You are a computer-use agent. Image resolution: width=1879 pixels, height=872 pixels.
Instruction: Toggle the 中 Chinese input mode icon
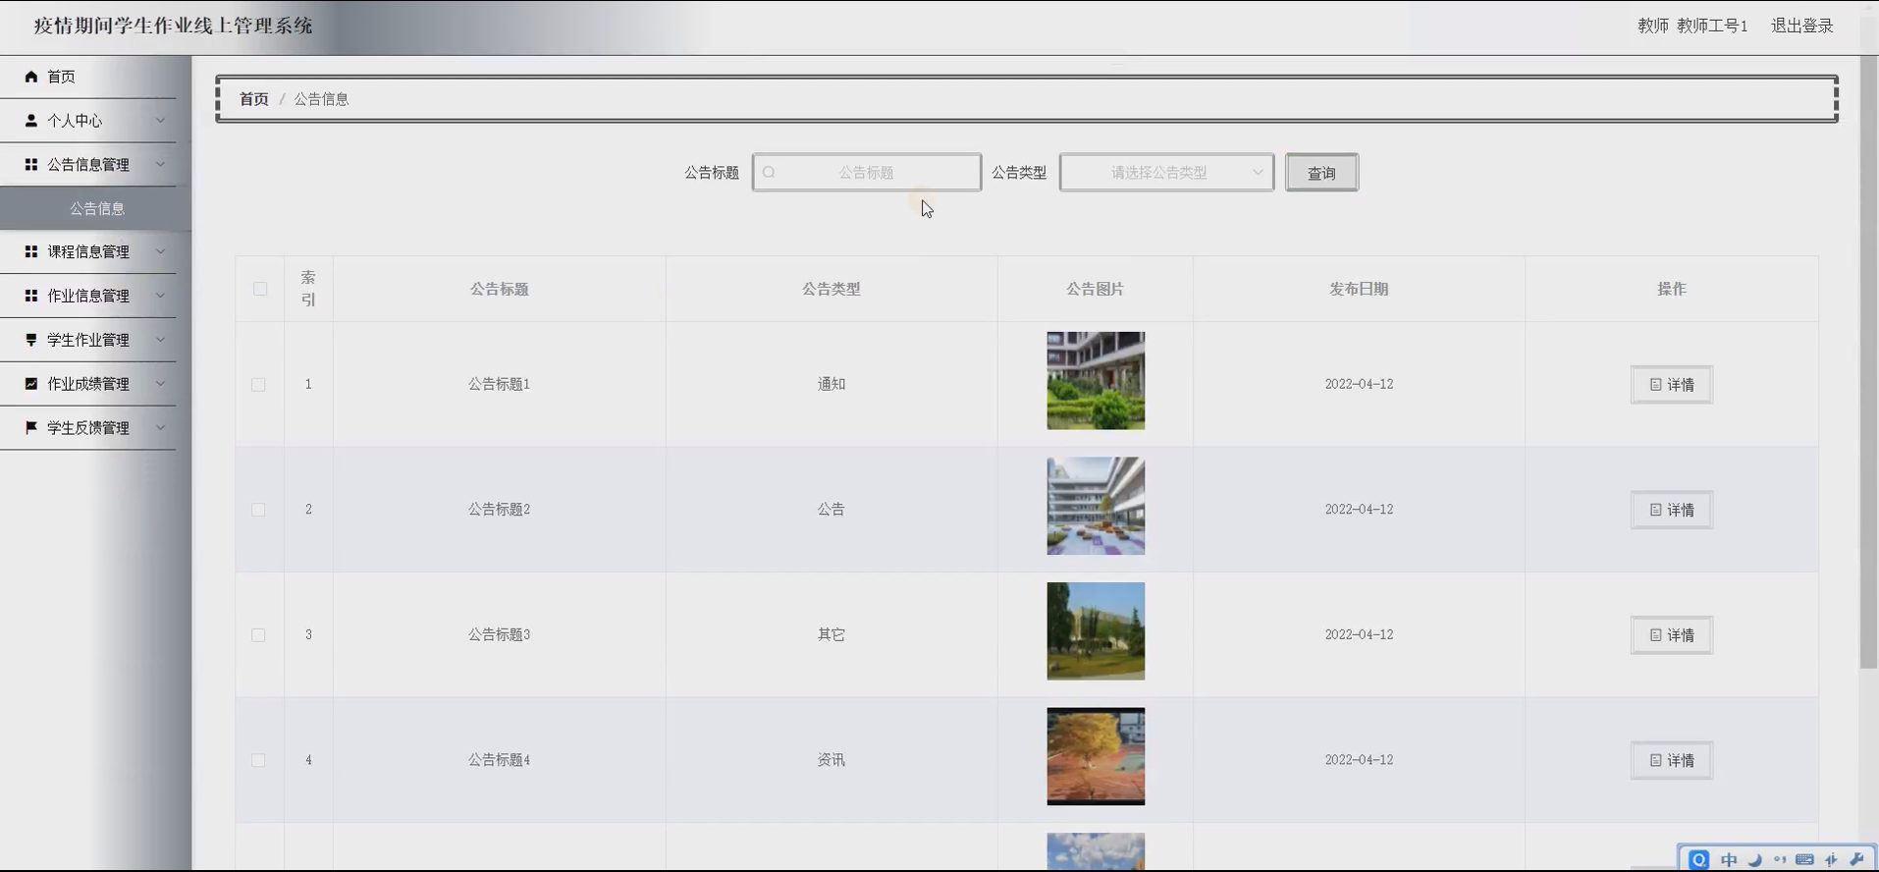tap(1729, 860)
